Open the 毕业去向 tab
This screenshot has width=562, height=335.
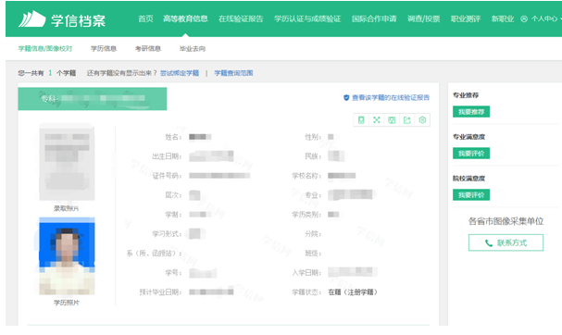tap(193, 48)
